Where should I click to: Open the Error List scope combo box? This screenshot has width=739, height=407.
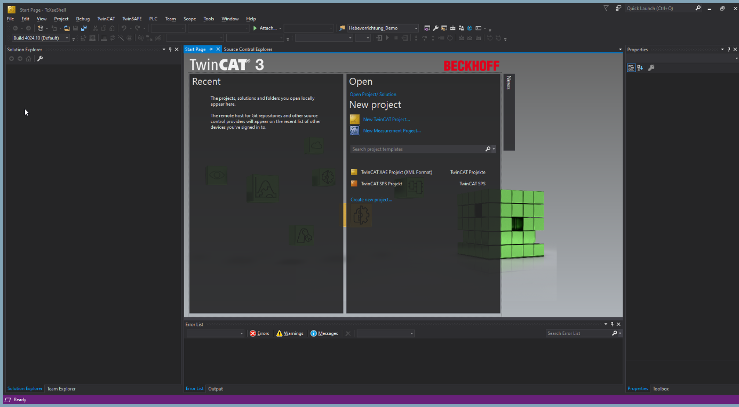[215, 333]
